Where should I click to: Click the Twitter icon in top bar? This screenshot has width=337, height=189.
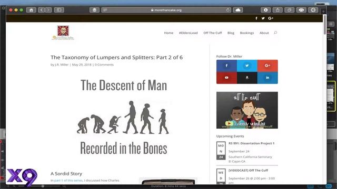click(263, 18)
